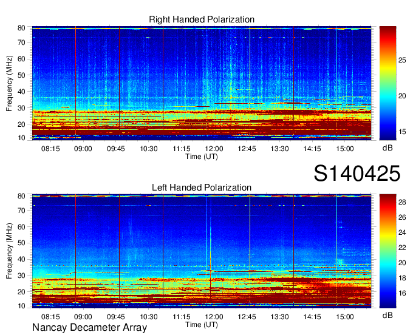This screenshot has height=335, width=413.
Task: Click 'Frequency (MHz)' label of the Right Handed plot
Action: click(x=9, y=83)
